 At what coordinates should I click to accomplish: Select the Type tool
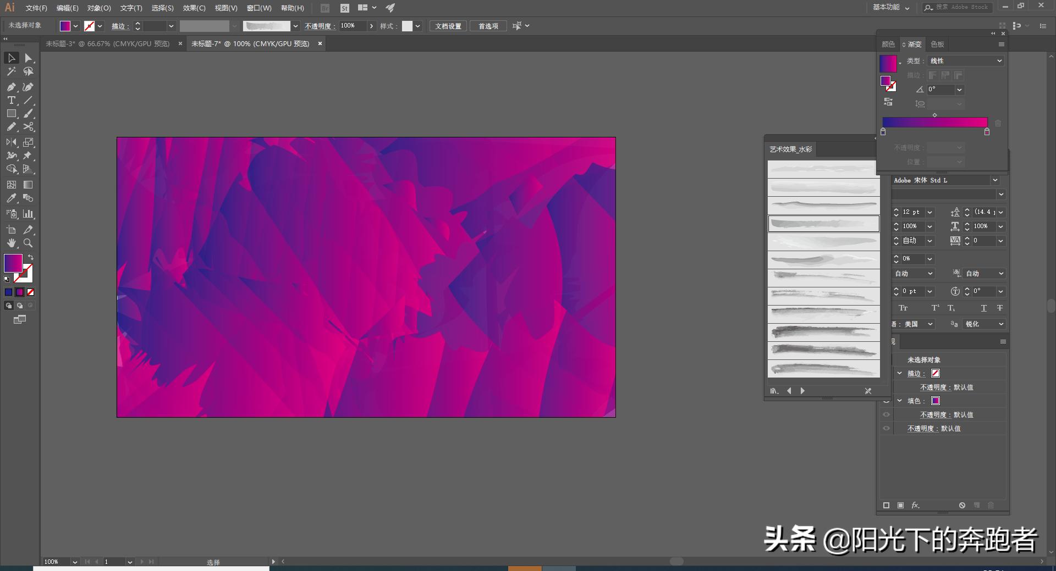pyautogui.click(x=11, y=101)
